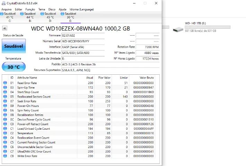Viewport: 246px width, 166px height.
Task: Click the blue status orb for Read Error Rate
Action: pyautogui.click(x=5, y=83)
